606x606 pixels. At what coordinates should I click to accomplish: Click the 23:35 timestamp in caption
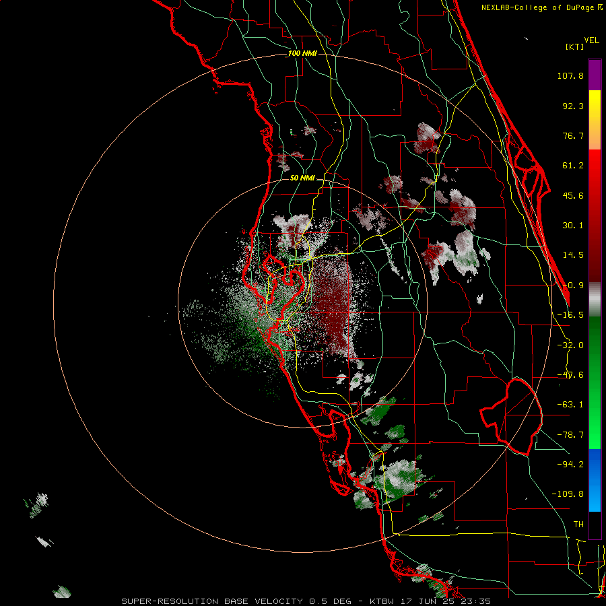pyautogui.click(x=475, y=601)
